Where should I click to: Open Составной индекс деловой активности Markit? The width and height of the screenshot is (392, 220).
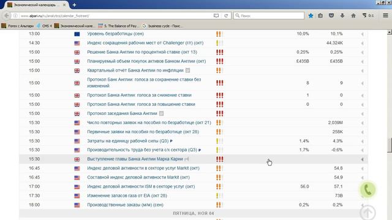click(x=138, y=177)
